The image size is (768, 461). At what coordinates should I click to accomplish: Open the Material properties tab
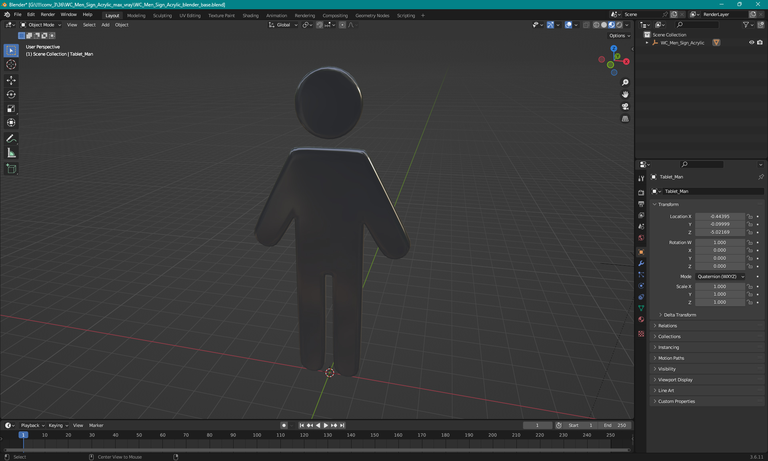tap(641, 319)
